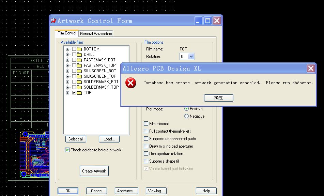The height and width of the screenshot is (196, 324).
Task: Click the Create Artwork button
Action: [x=94, y=171]
